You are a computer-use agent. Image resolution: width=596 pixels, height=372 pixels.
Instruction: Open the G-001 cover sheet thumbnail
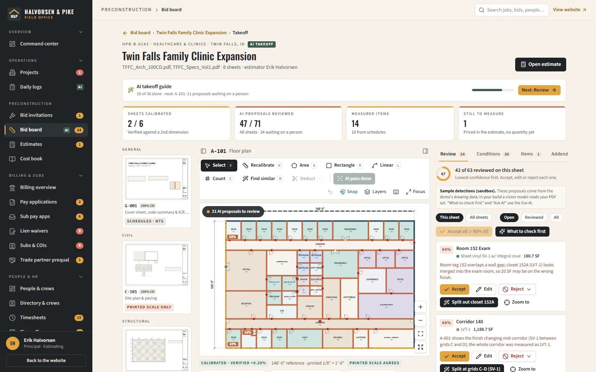[156, 179]
